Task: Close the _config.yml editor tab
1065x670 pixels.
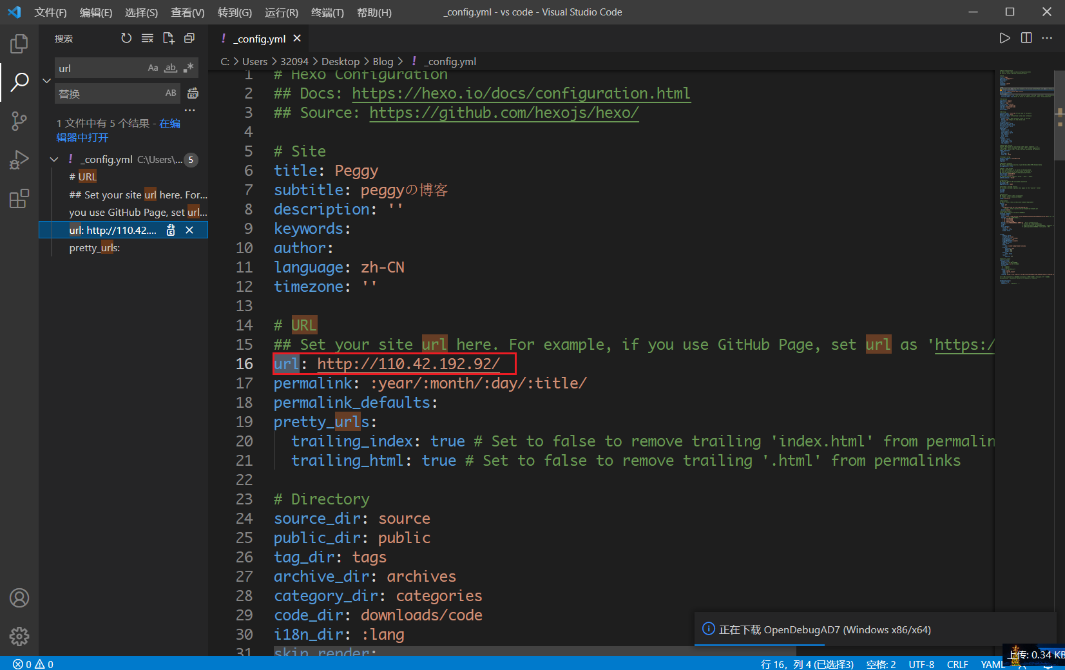Action: (x=297, y=39)
